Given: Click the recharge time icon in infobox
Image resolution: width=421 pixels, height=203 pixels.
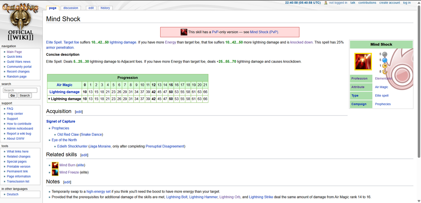Looking at the screenshot, I should [x=384, y=71].
